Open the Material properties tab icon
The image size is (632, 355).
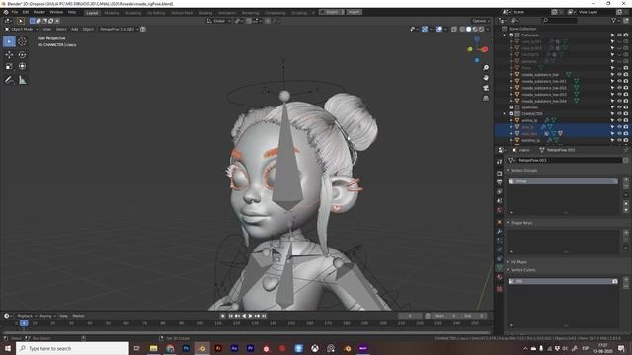pyautogui.click(x=500, y=278)
